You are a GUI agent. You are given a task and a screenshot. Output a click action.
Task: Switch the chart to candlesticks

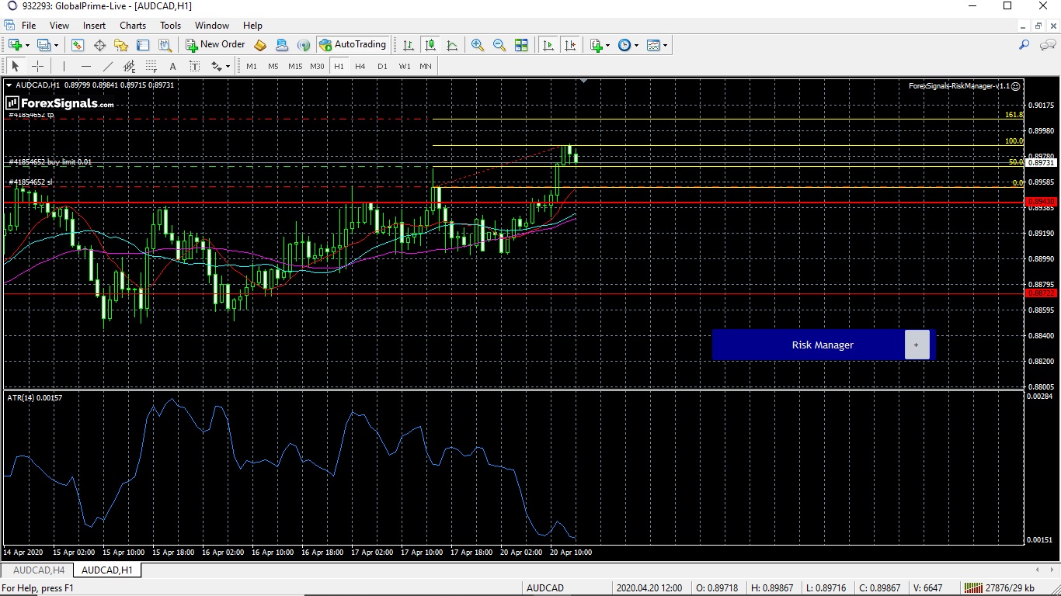[x=430, y=45]
